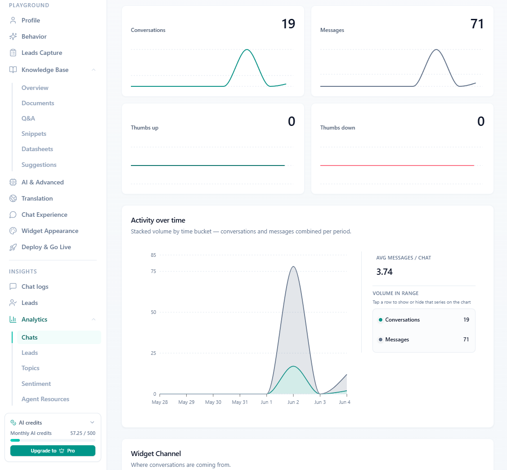Click the May 28 axis label
This screenshot has width=507, height=470.
(160, 402)
